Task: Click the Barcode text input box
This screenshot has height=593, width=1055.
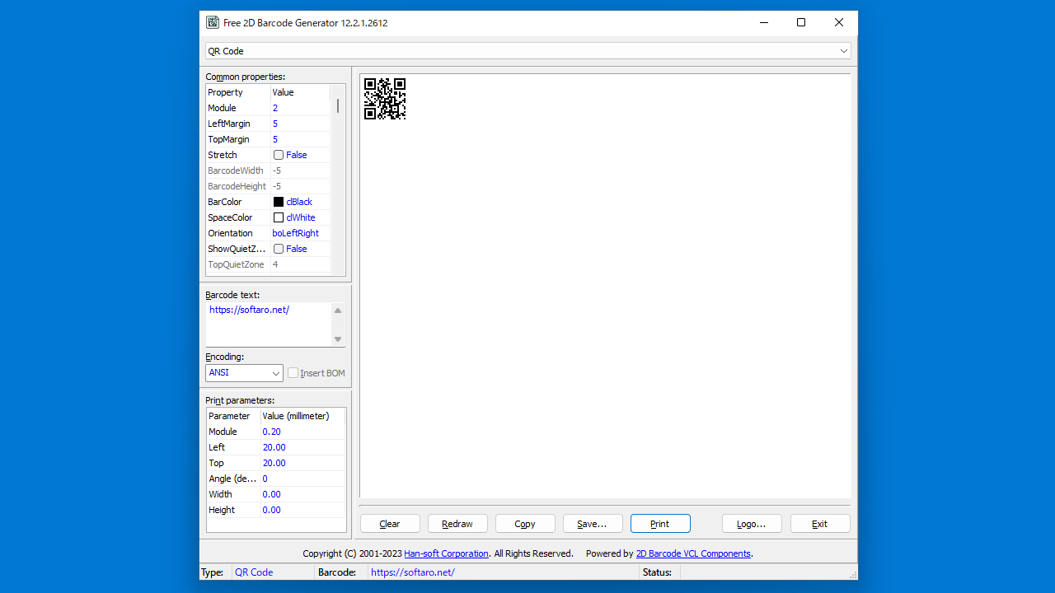Action: tap(269, 325)
